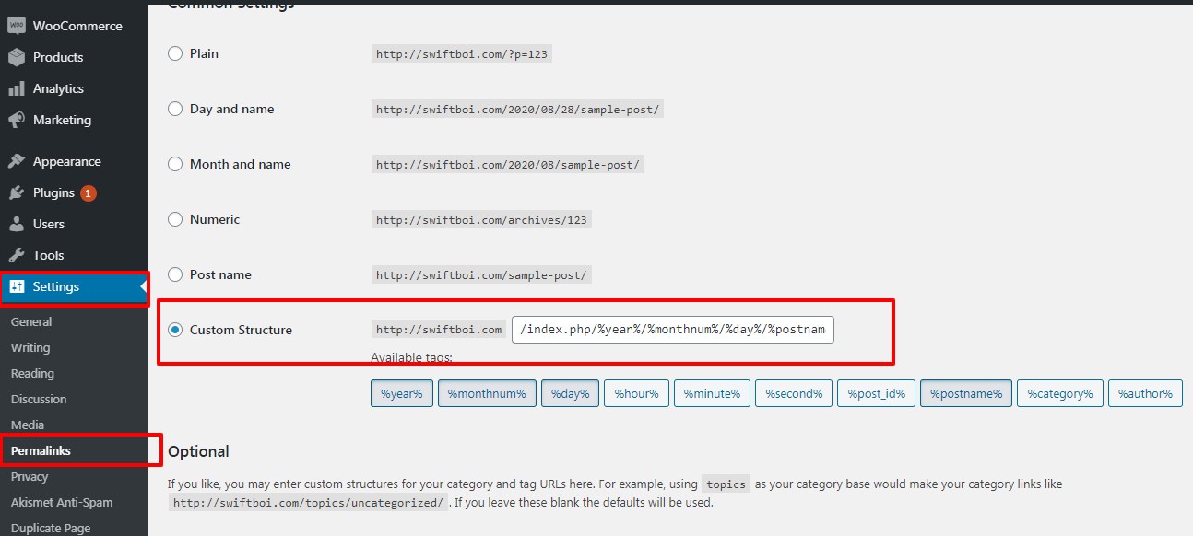1193x536 pixels.
Task: Collapse the Settings menu arrow
Action: coord(143,287)
